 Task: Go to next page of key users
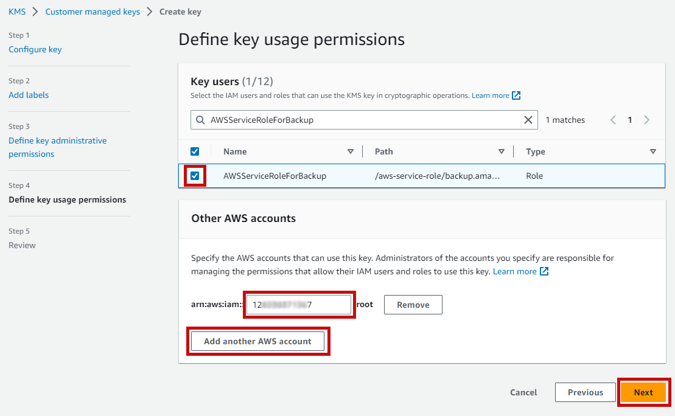646,120
